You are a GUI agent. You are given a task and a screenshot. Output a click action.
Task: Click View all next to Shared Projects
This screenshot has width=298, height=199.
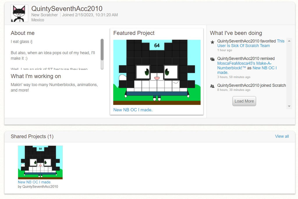click(x=282, y=136)
